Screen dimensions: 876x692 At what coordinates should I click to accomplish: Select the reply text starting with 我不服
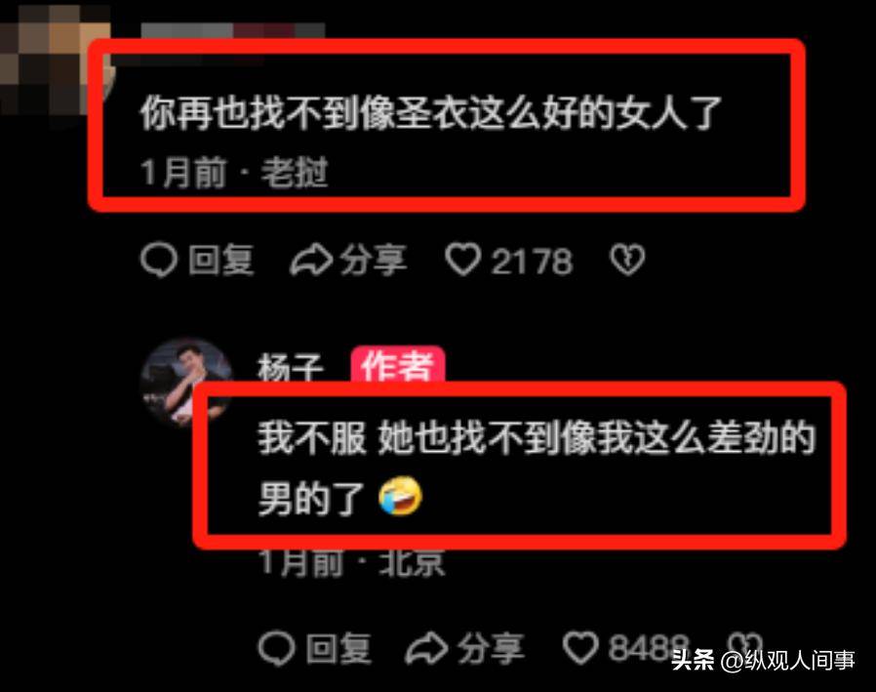click(537, 467)
